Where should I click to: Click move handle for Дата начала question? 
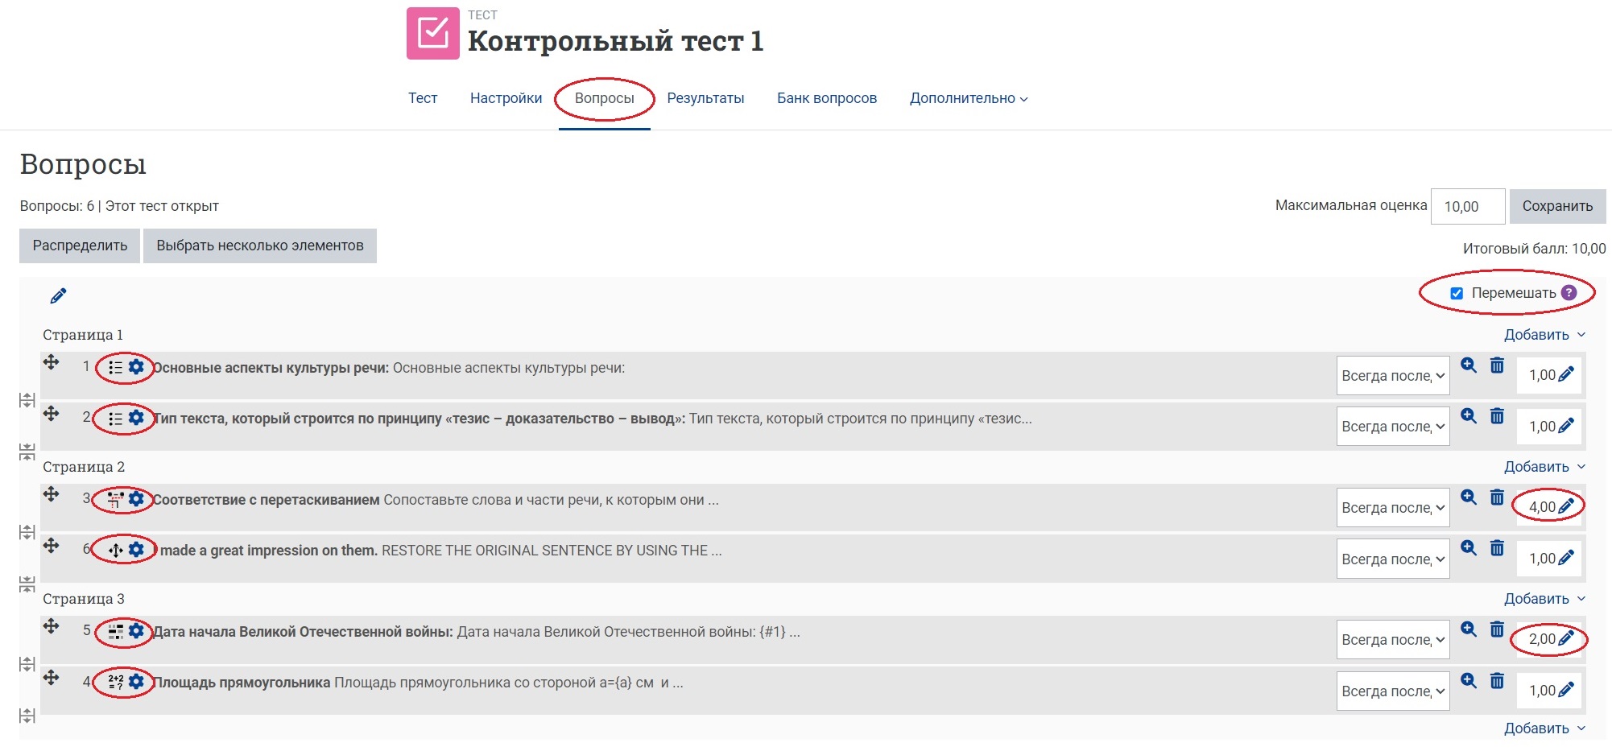[52, 626]
